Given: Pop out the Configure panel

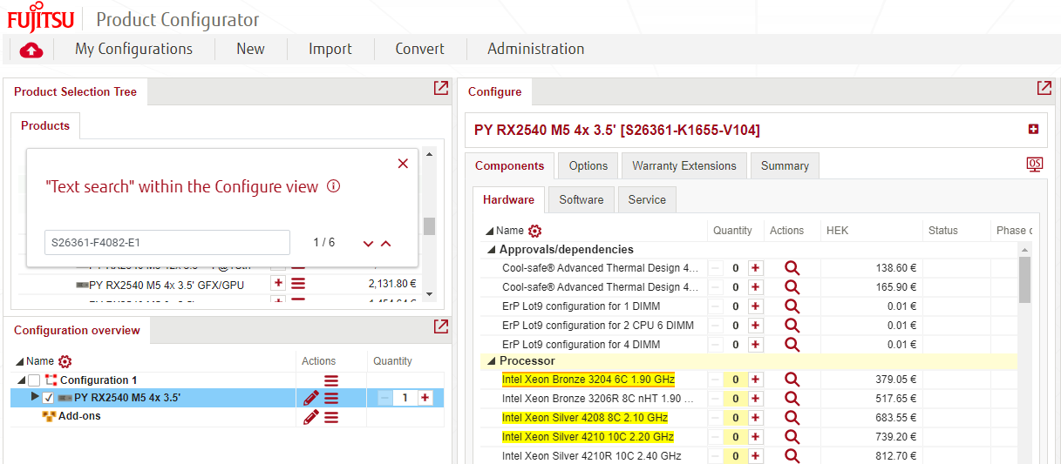Looking at the screenshot, I should pos(1044,88).
